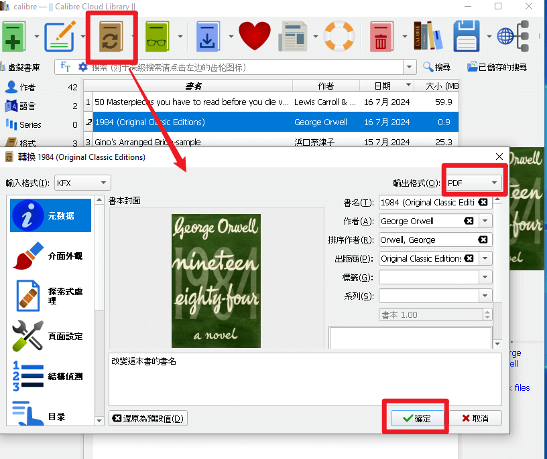Click the Remove books trash icon

pyautogui.click(x=381, y=36)
